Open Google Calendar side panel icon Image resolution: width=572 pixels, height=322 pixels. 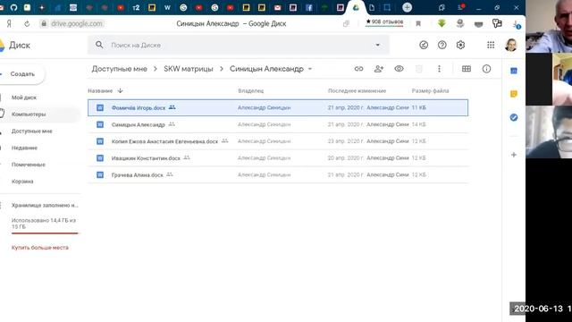coord(514,71)
